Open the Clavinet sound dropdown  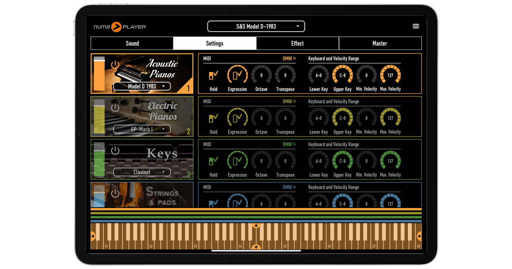click(x=142, y=172)
